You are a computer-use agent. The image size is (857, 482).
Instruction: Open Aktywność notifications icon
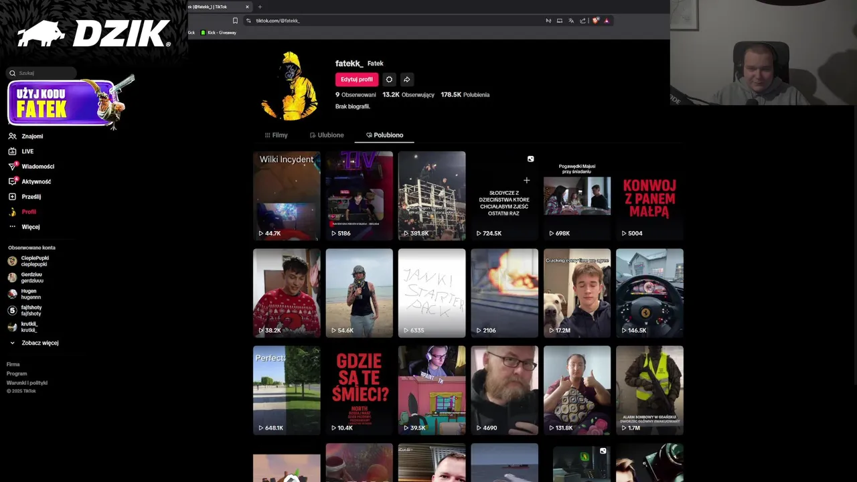point(12,181)
